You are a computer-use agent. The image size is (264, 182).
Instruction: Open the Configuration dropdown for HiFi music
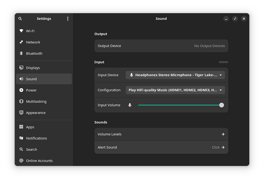point(175,90)
